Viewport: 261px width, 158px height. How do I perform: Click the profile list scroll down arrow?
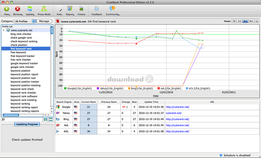pos(52,112)
